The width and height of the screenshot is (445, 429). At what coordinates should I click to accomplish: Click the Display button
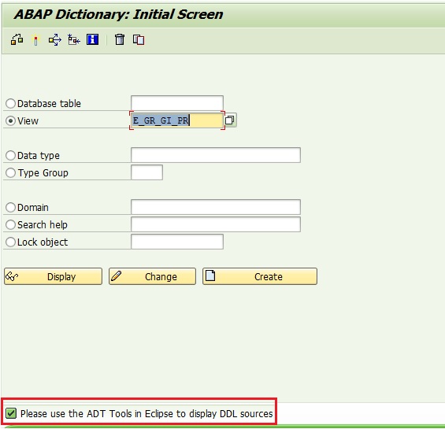(53, 276)
